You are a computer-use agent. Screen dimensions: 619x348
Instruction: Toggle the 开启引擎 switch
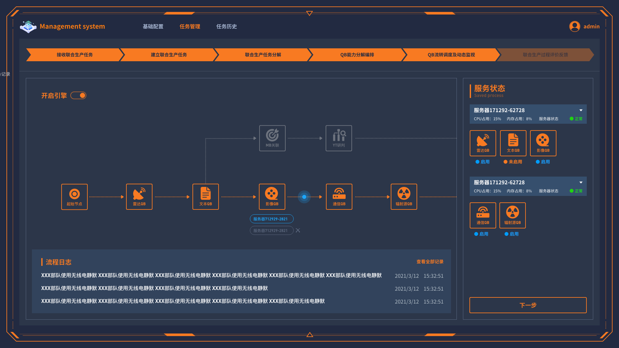tap(78, 95)
